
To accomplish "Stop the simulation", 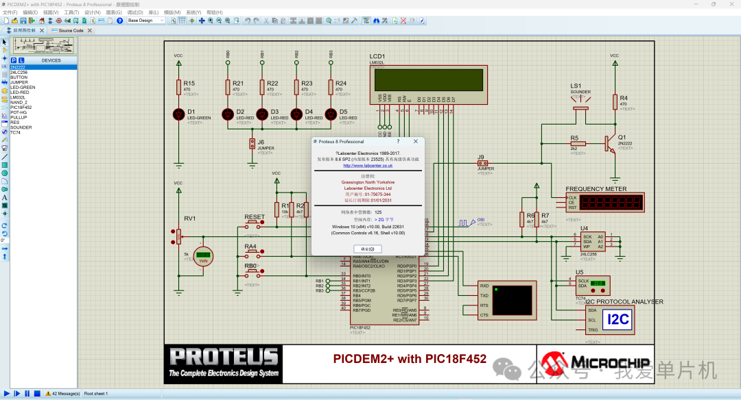I will point(37,393).
